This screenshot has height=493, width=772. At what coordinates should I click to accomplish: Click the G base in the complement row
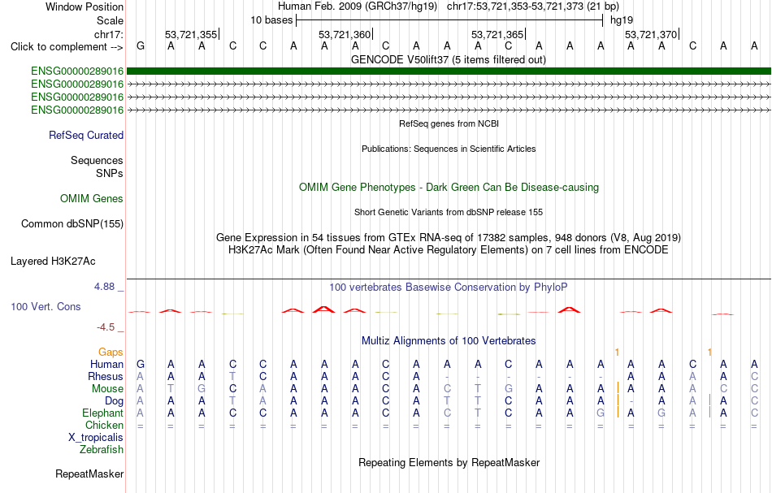click(141, 46)
